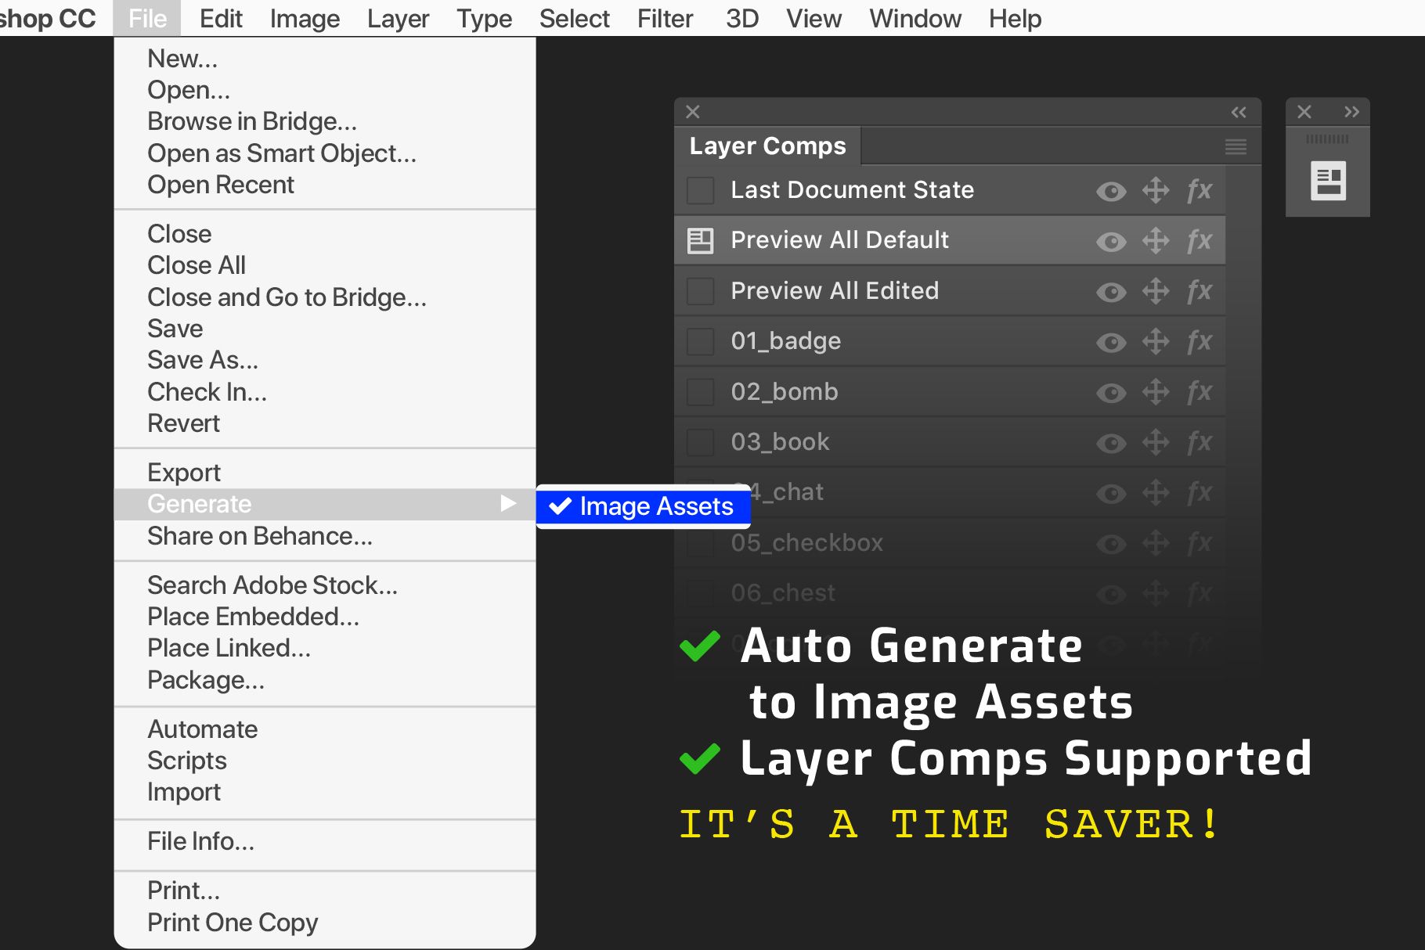Apply the 02_bomb layer comp checkbox
1425x950 pixels.
coord(700,391)
